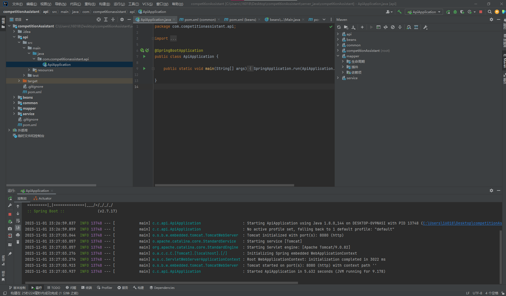
Task: Open the Terminal tool window
Action: [87, 288]
